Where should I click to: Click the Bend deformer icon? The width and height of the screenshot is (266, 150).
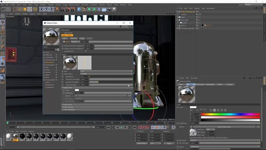tap(99, 9)
